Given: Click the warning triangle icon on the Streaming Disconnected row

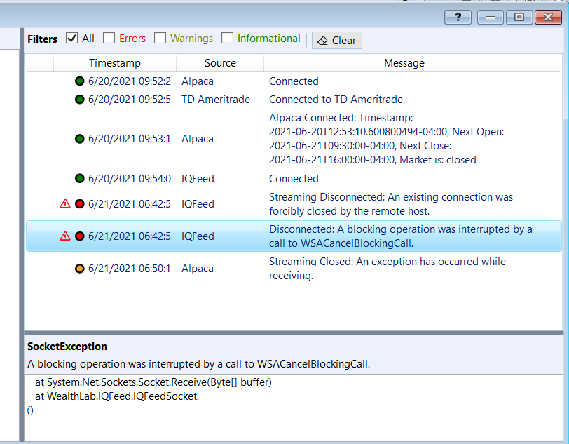Looking at the screenshot, I should [x=65, y=203].
